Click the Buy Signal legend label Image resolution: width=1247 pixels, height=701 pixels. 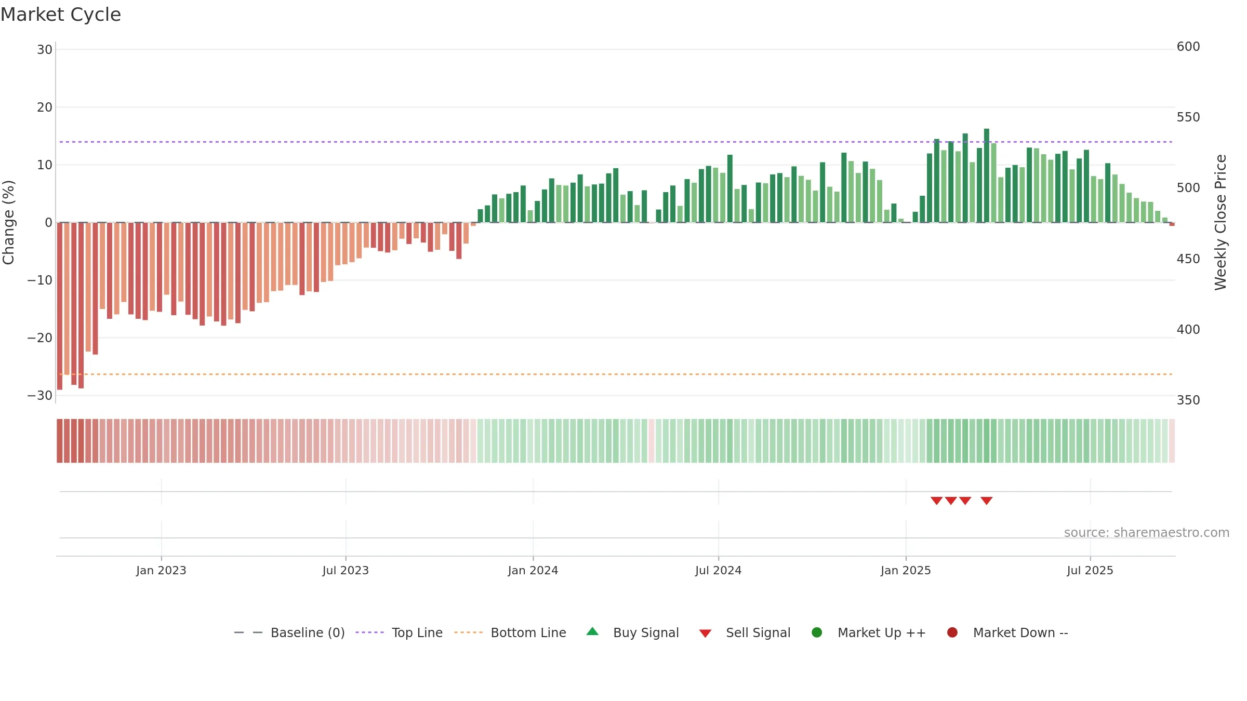[646, 632]
